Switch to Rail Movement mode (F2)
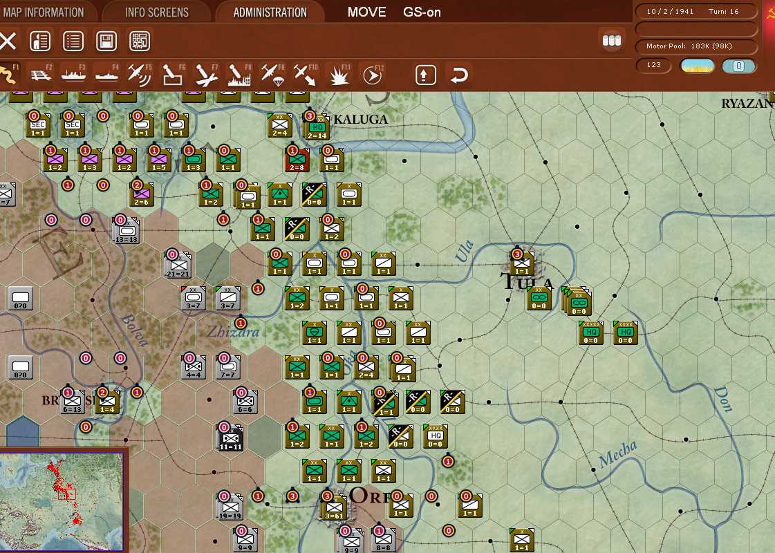 coord(40,75)
